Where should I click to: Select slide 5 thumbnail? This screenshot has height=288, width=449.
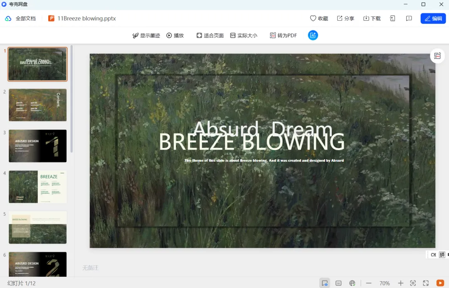pyautogui.click(x=37, y=228)
